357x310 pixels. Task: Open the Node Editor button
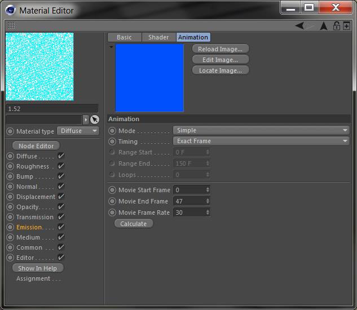(x=36, y=145)
